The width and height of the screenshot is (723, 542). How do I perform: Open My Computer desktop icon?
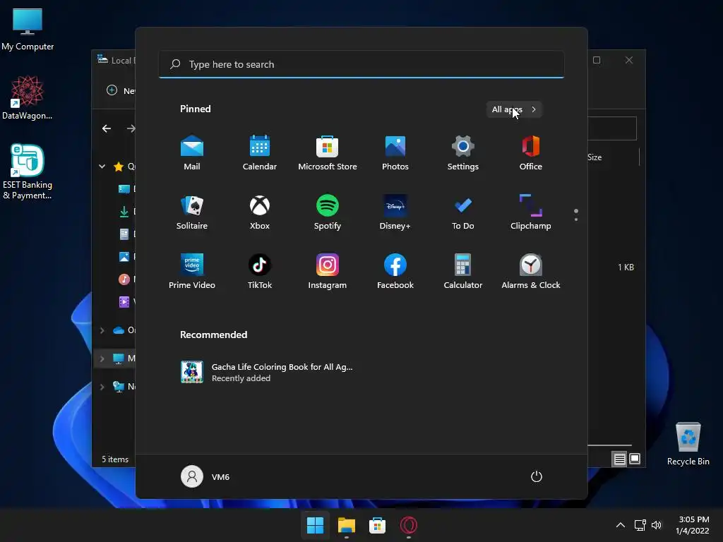28,29
